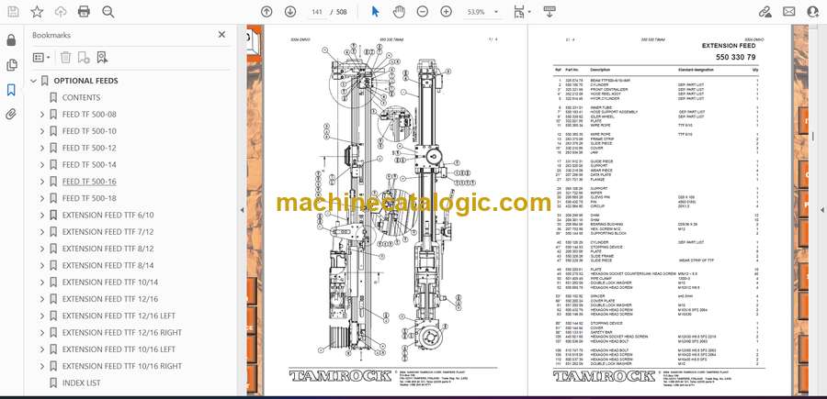Open EXTENSION FEED TTF 12/16 RIGHT bookmark
This screenshot has width=827, height=399.
122,333
